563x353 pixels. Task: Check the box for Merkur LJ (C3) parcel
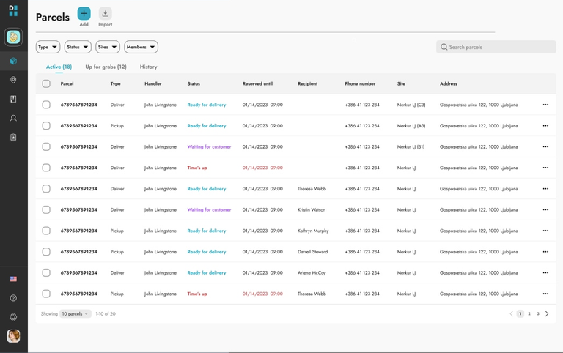click(x=46, y=105)
